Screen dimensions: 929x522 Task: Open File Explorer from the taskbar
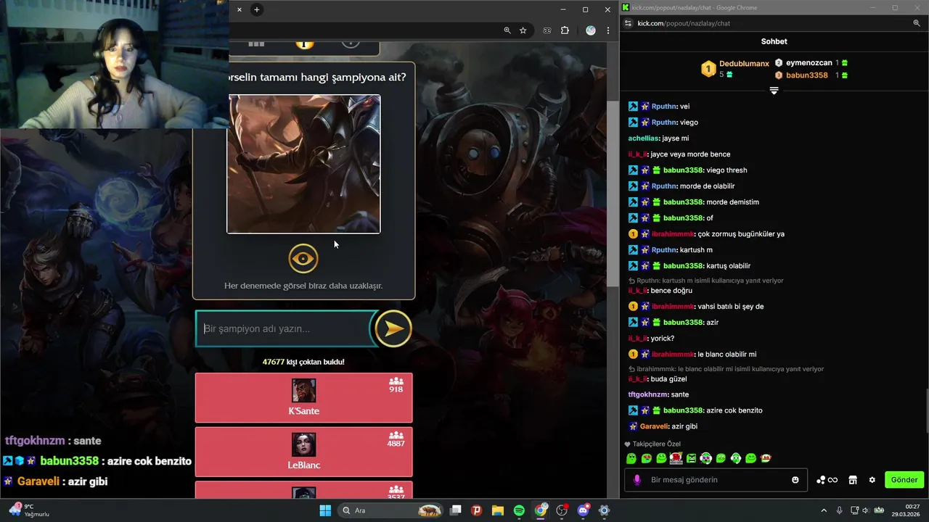tap(498, 510)
